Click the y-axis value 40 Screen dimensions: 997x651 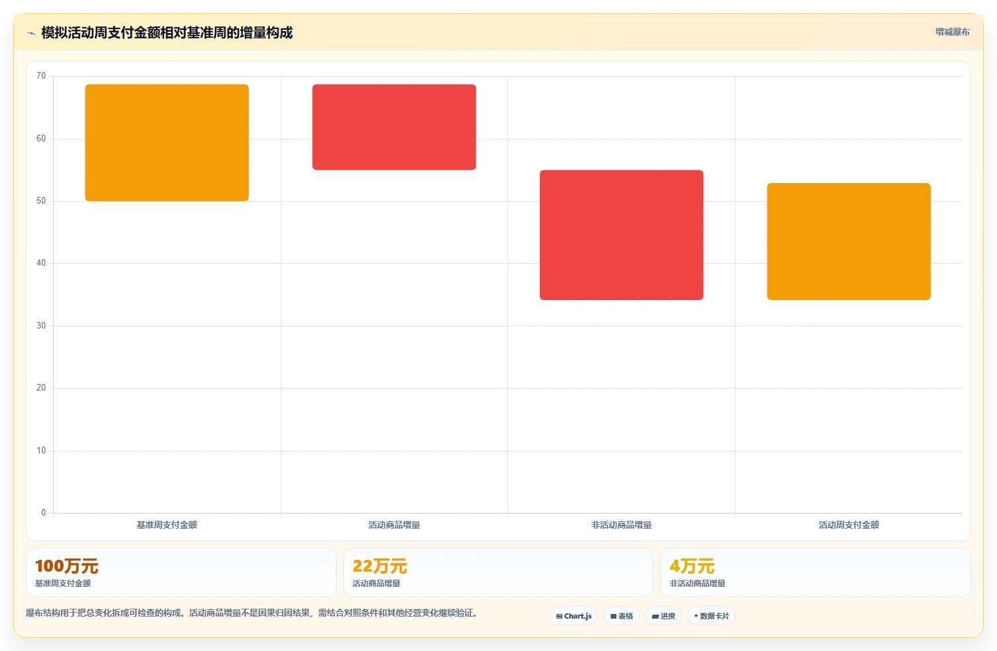[41, 263]
